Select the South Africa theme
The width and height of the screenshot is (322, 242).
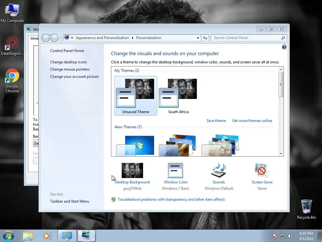tap(178, 96)
